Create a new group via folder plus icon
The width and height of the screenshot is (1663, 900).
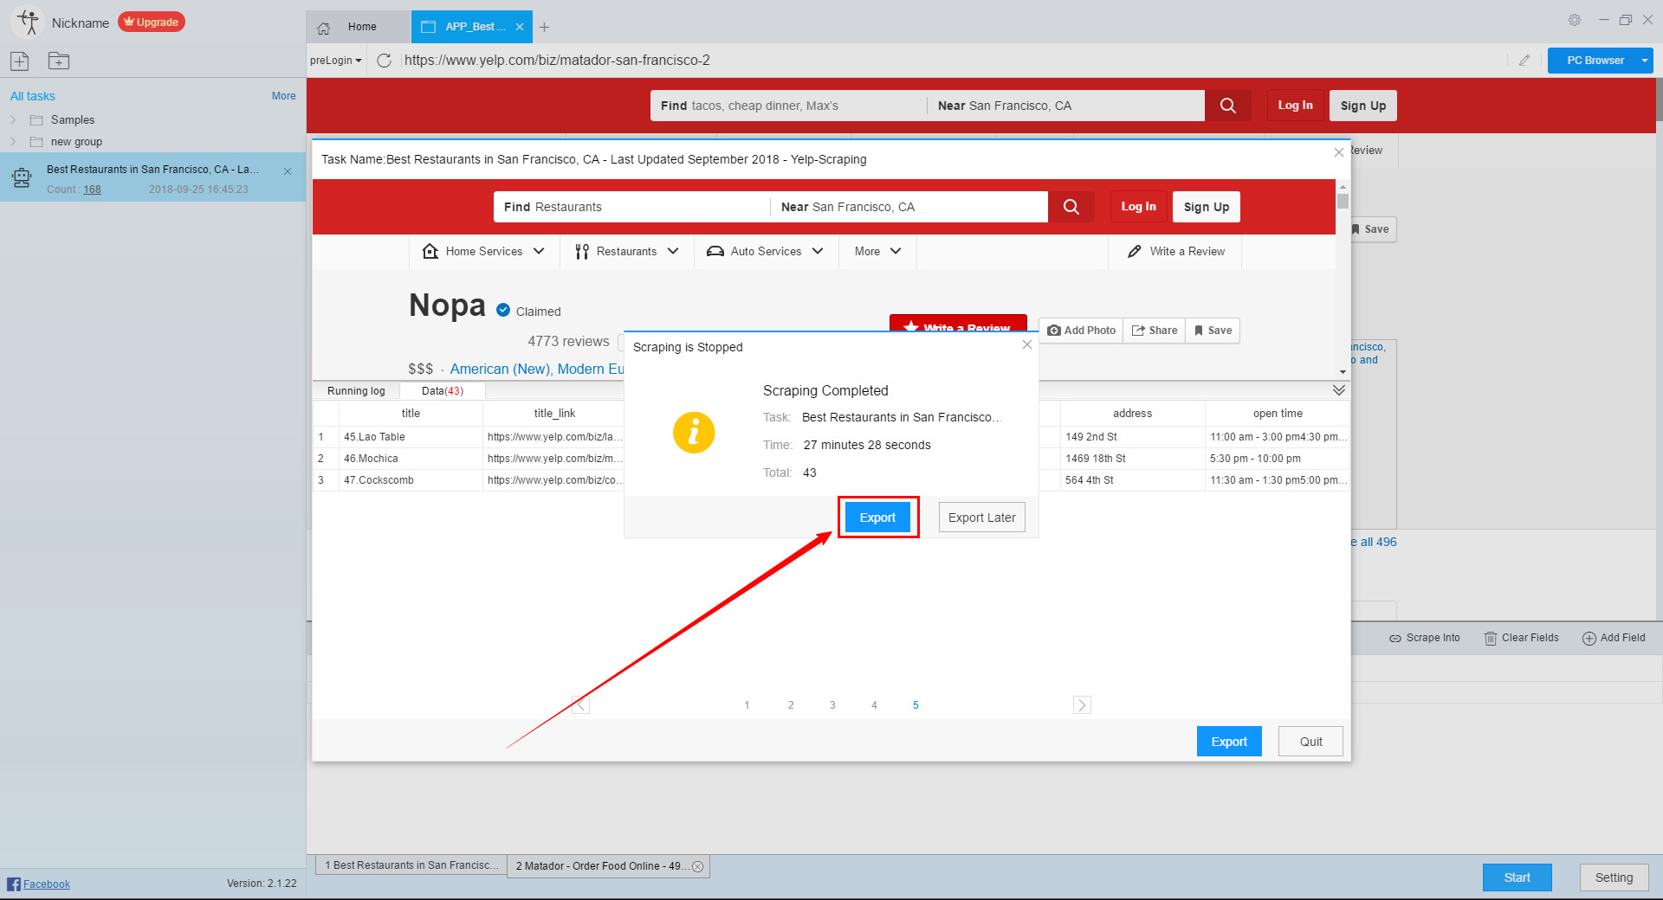(58, 61)
